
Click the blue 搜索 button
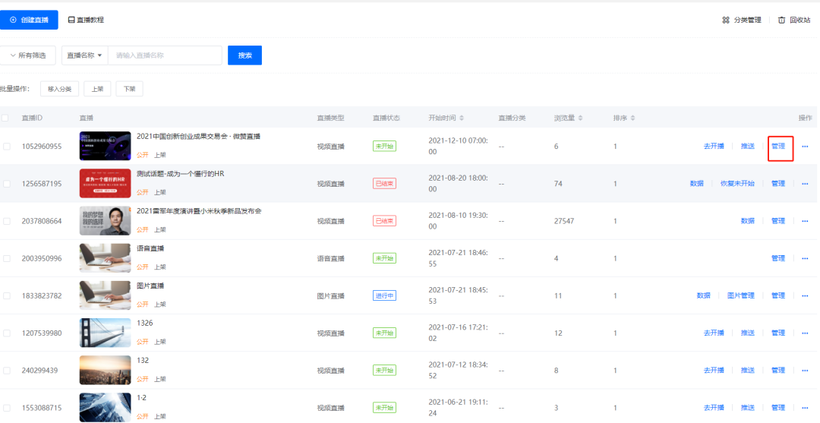coord(244,55)
